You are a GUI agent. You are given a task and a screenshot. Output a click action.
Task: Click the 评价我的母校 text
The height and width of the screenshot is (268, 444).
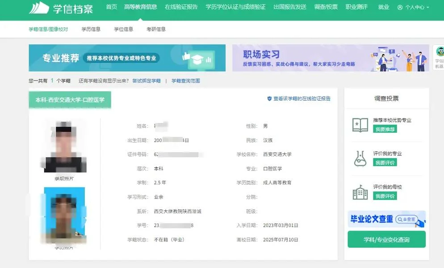[387, 187]
